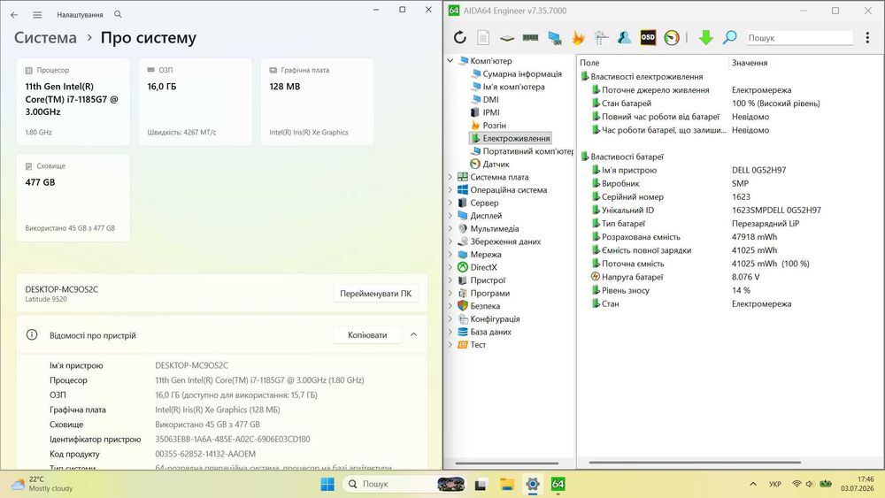Click the magnifier search icon in AIDA64
Viewport: 885px width, 498px height.
click(x=730, y=38)
